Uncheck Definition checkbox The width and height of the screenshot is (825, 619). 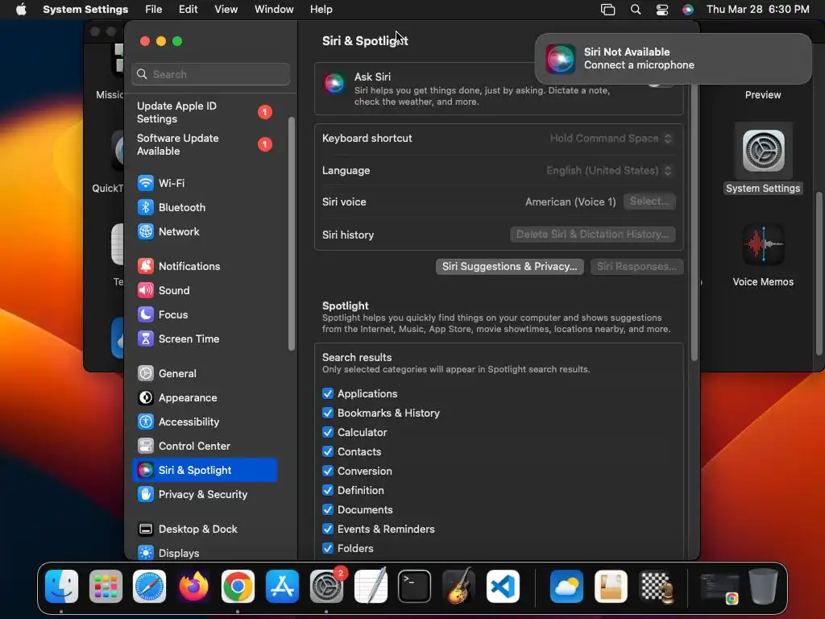(328, 491)
